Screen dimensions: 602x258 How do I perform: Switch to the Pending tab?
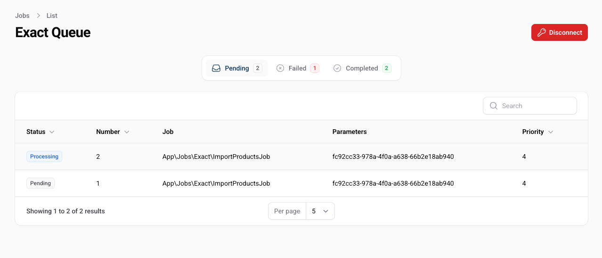tap(237, 68)
